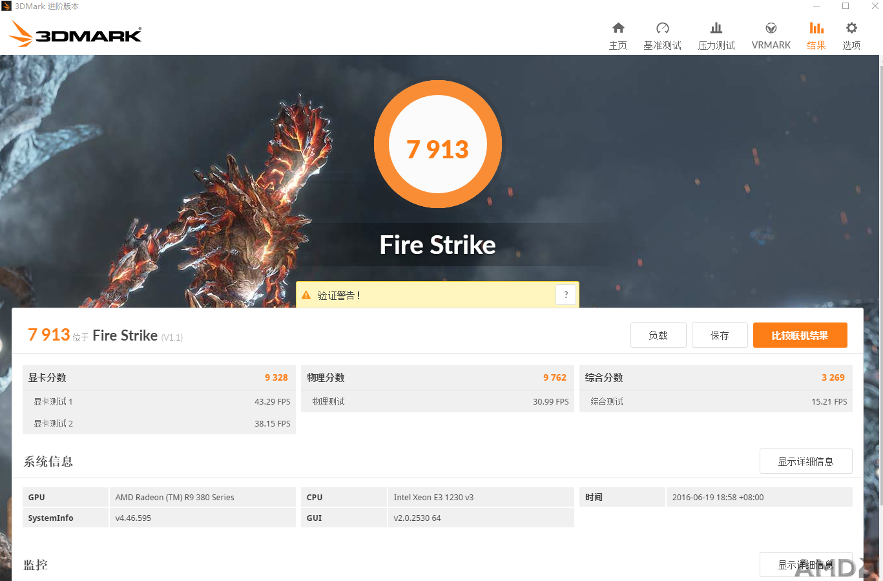Click the 综合分数 3 269 row

click(716, 377)
